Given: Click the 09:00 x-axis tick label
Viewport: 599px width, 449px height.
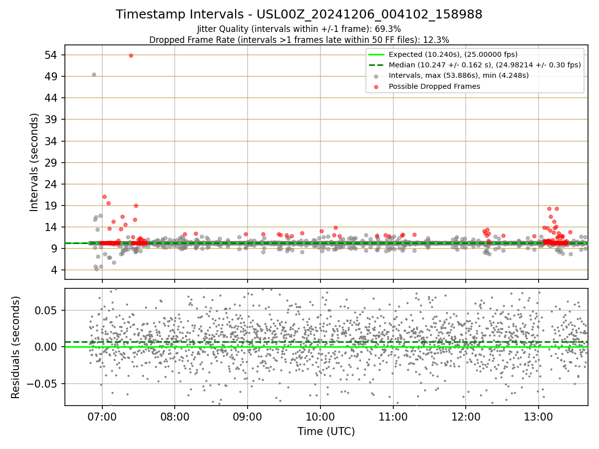Looking at the screenshot, I should (248, 416).
